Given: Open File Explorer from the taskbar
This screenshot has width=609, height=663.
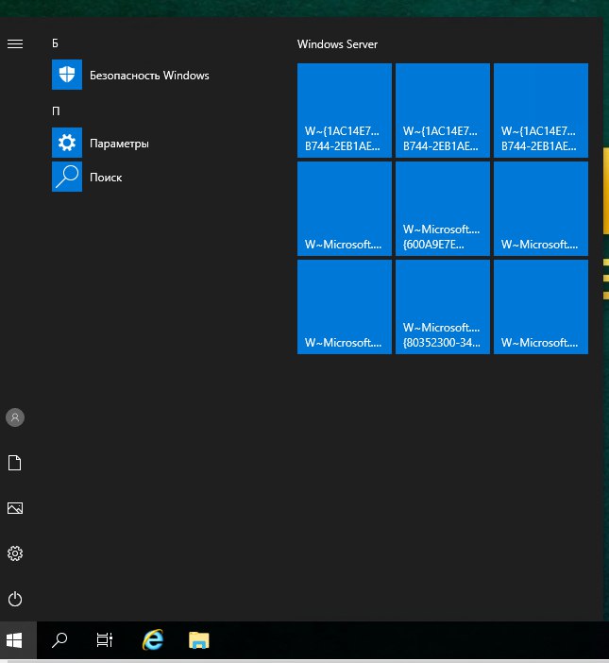Looking at the screenshot, I should (198, 639).
